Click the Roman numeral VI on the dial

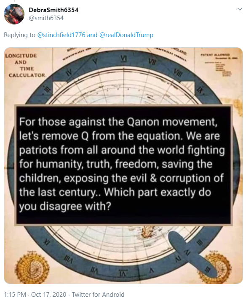click(x=123, y=58)
